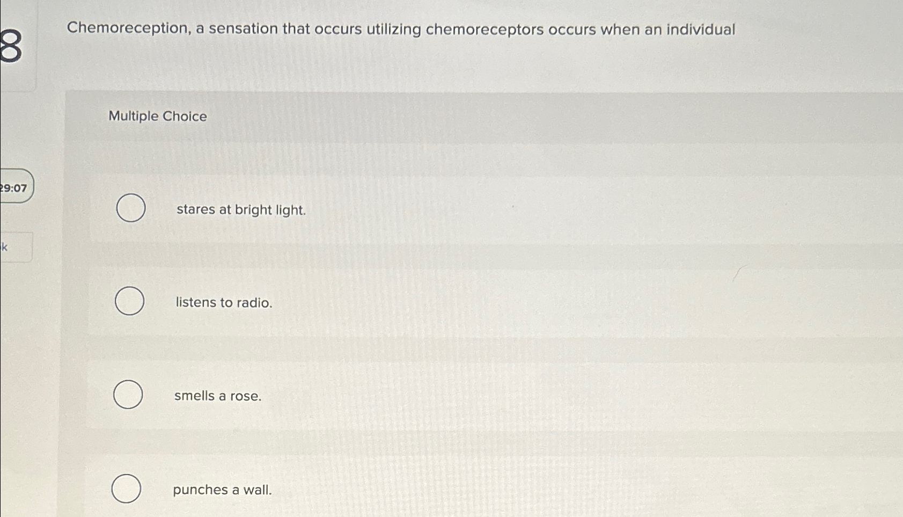This screenshot has width=903, height=517.
Task: Click the radio circle next to the second option
Action: click(128, 301)
